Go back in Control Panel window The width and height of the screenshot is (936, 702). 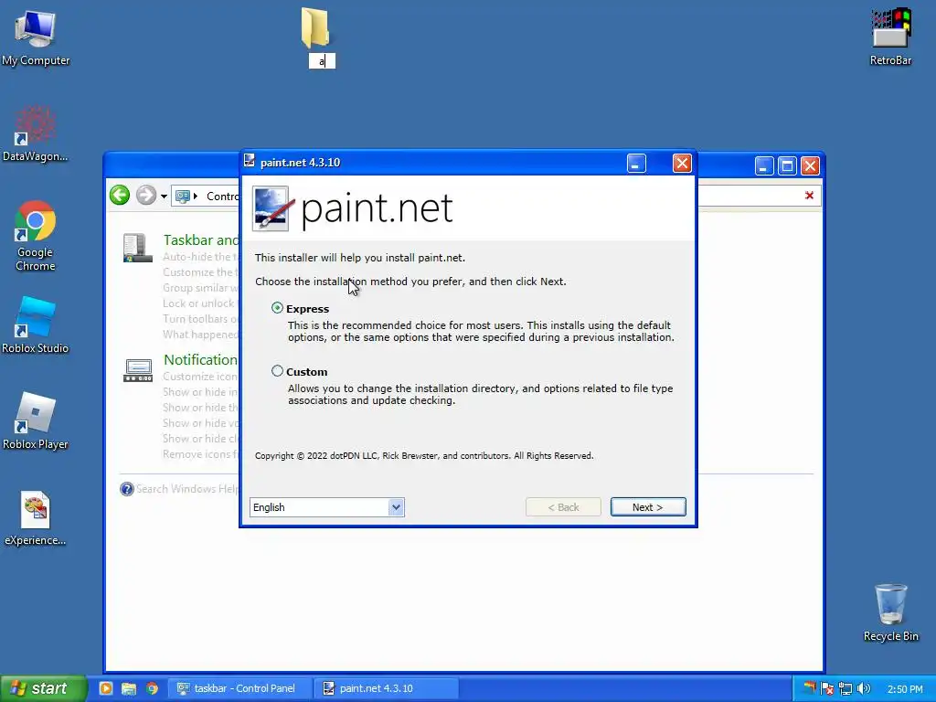[x=120, y=196]
